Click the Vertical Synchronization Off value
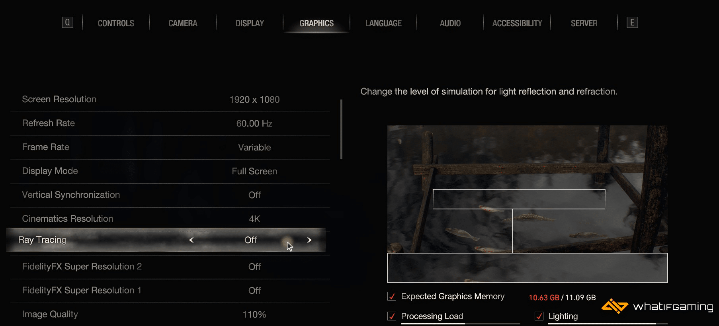Image resolution: width=719 pixels, height=326 pixels. [254, 195]
